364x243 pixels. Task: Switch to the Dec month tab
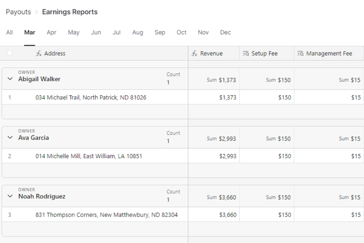(x=225, y=32)
